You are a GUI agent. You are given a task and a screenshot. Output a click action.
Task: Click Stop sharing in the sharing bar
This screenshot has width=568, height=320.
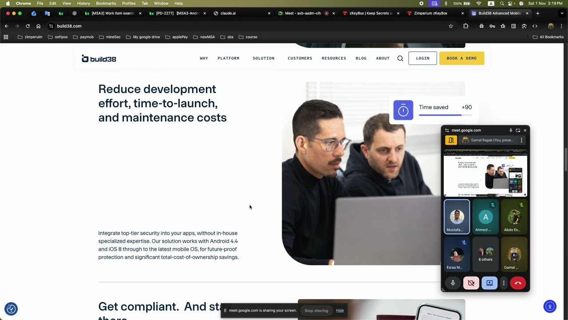tap(316, 311)
